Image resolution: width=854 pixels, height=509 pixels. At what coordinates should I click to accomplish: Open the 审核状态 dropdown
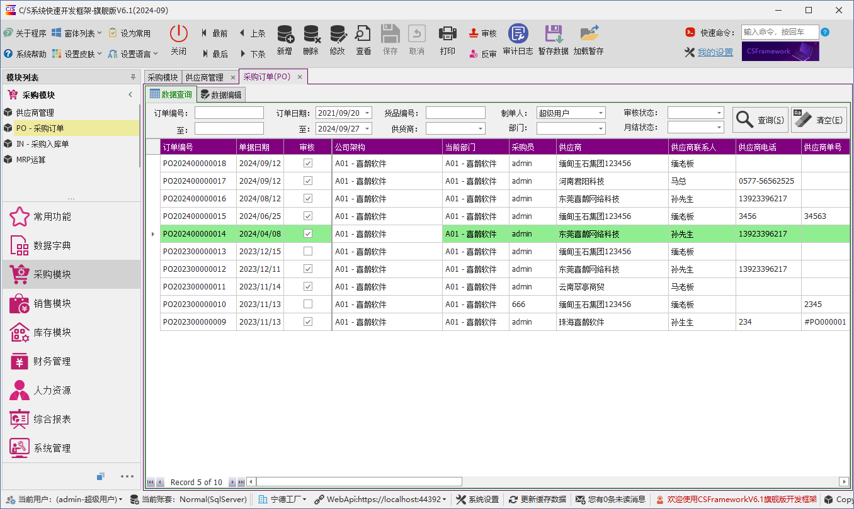pyautogui.click(x=719, y=113)
